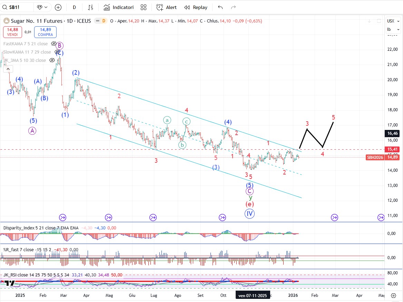Open the USX currency dropdown
Image resolution: width=403 pixels, height=302 pixels.
click(x=393, y=21)
